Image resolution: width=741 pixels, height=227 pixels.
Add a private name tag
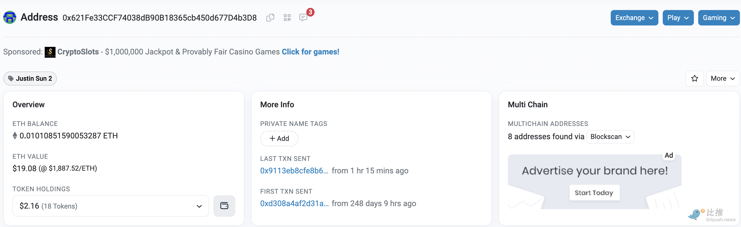tap(279, 139)
